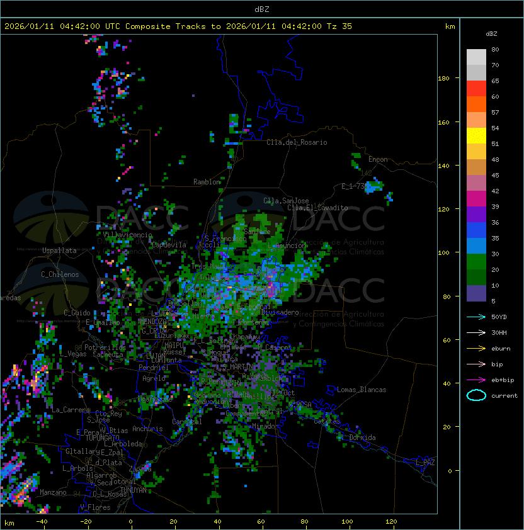The width and height of the screenshot is (524, 530).
Task: Click the 'MENDOZA' map label
Action: (x=152, y=321)
